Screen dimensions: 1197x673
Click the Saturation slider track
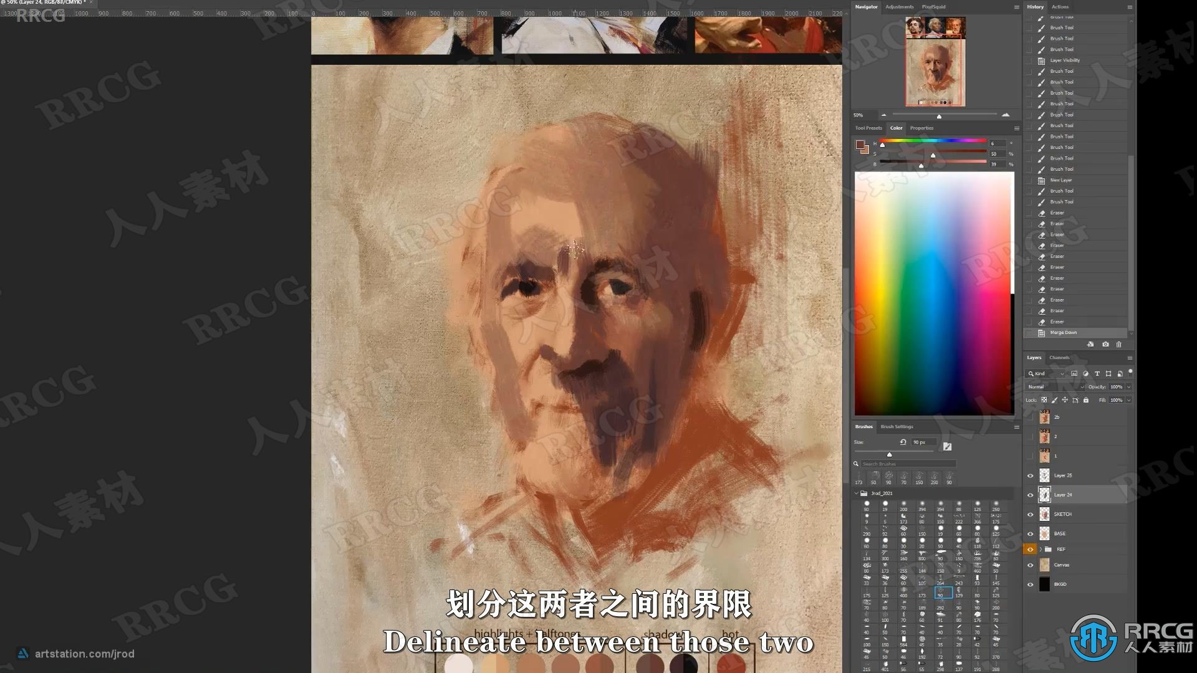point(933,151)
